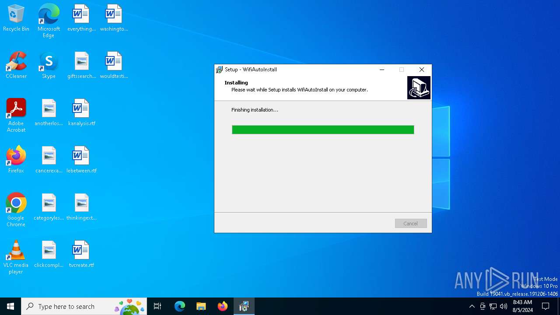Image resolution: width=560 pixels, height=315 pixels.
Task: Open Firefox desktop shortcut
Action: 16,160
